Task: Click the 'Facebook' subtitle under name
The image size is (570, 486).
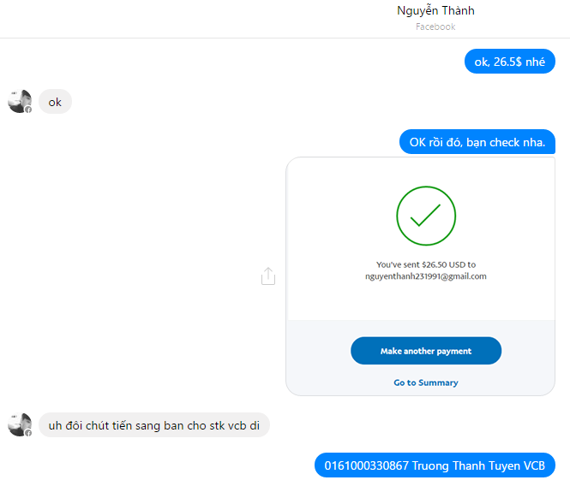Action: [435, 27]
